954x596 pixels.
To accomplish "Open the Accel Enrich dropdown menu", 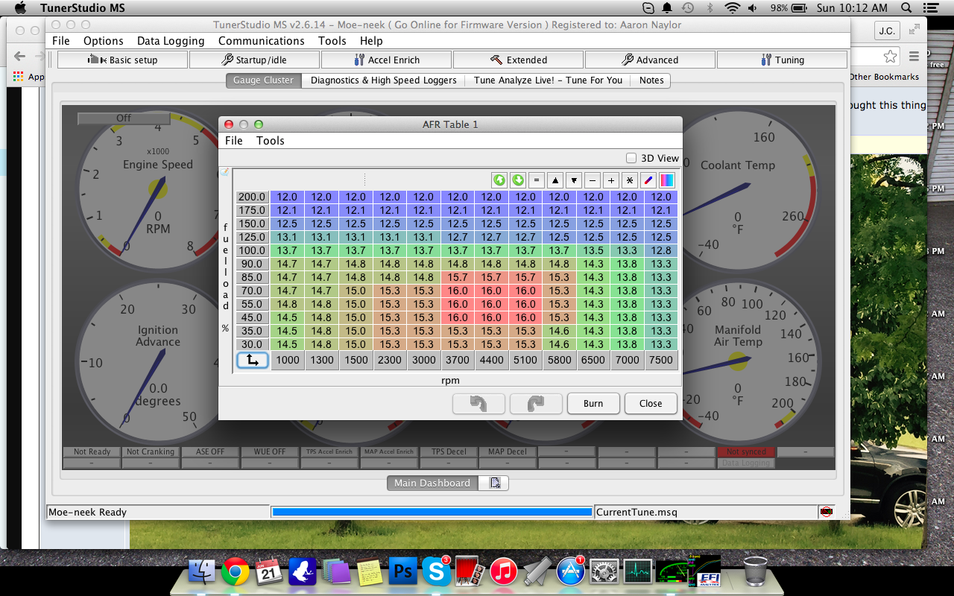I will 387,60.
